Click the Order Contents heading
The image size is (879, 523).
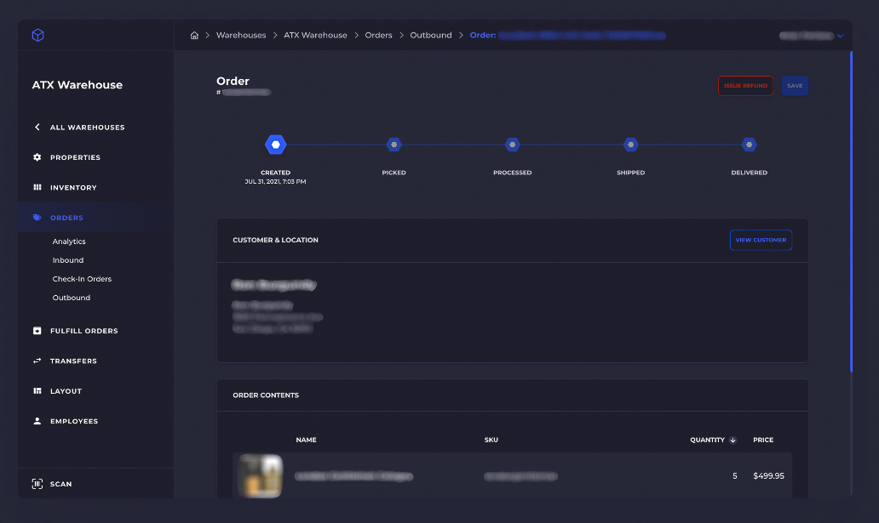266,395
